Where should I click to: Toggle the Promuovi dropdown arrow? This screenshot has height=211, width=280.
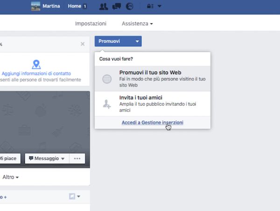(137, 41)
